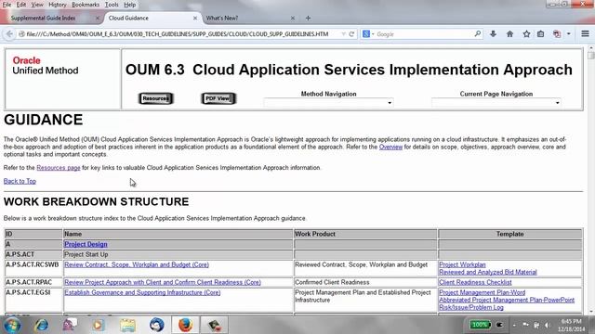This screenshot has width=595, height=334.
Task: Open the media player taskbar icon
Action: click(99, 325)
